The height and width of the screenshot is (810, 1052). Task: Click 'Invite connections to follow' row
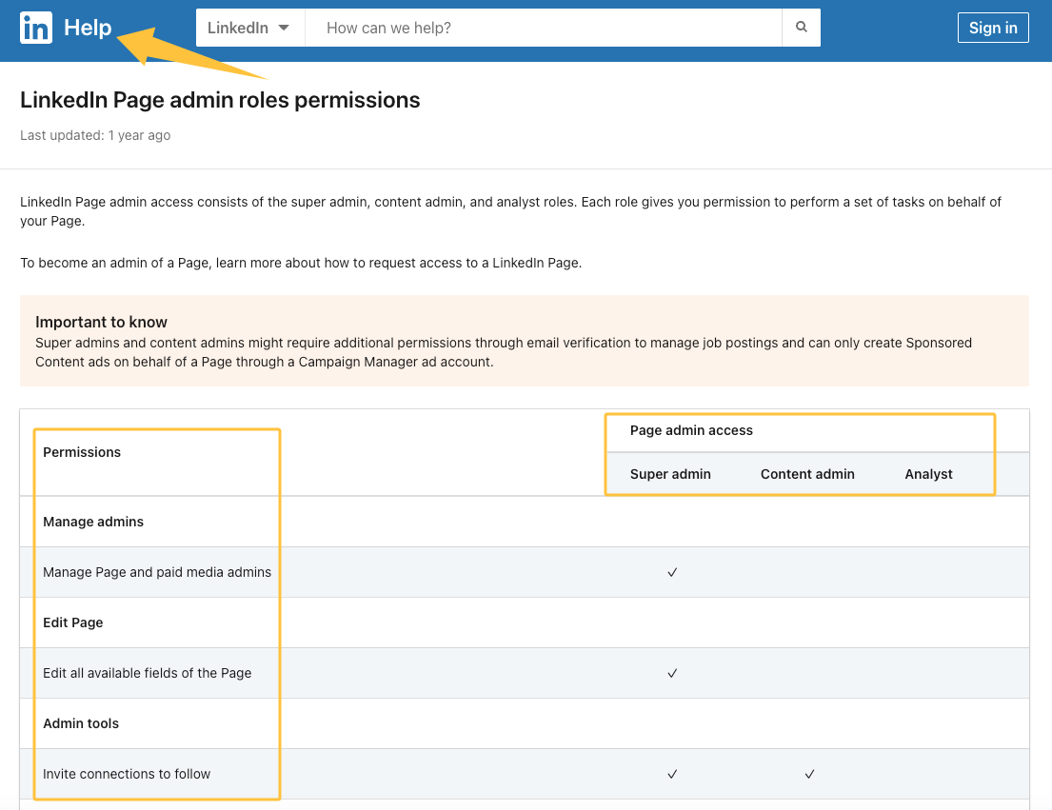point(525,774)
